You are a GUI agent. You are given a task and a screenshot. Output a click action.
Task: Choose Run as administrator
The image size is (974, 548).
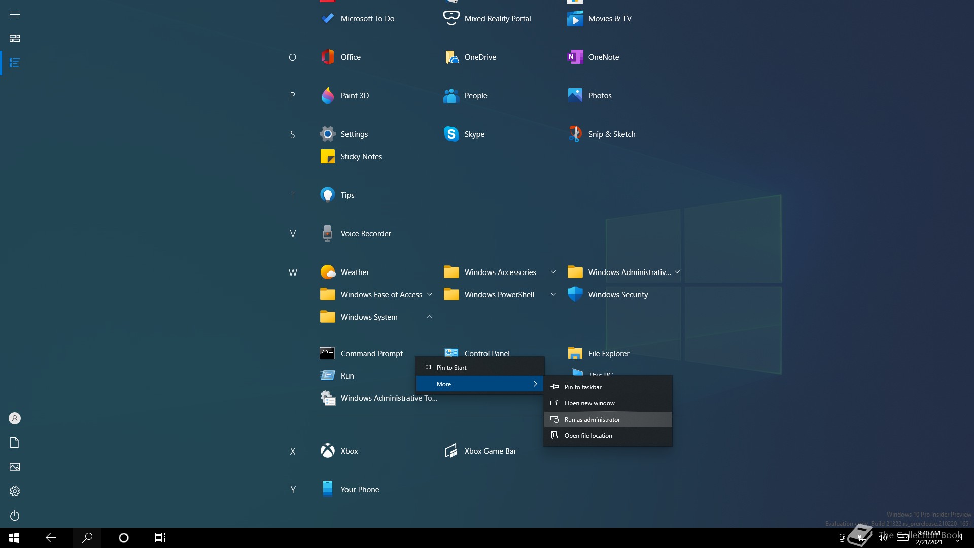click(608, 419)
